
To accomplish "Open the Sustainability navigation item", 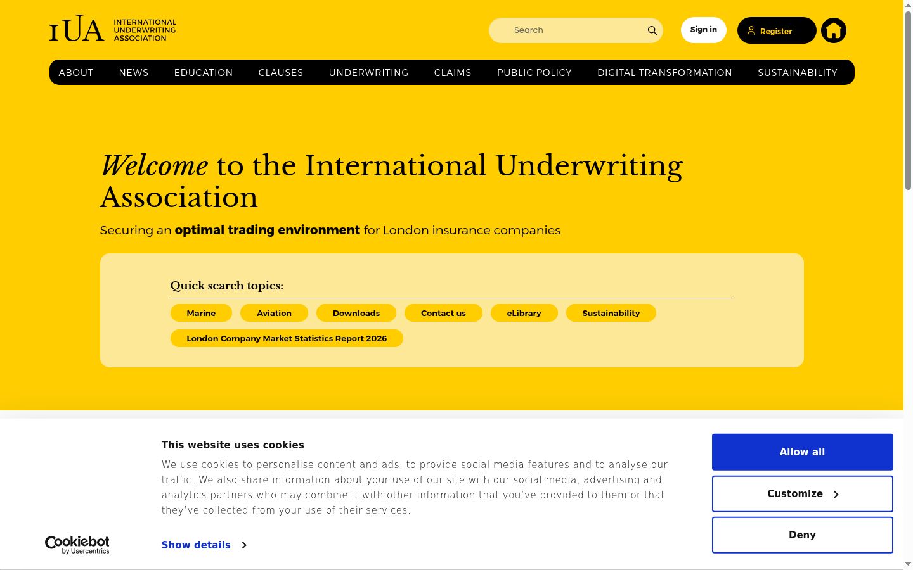I will [798, 73].
